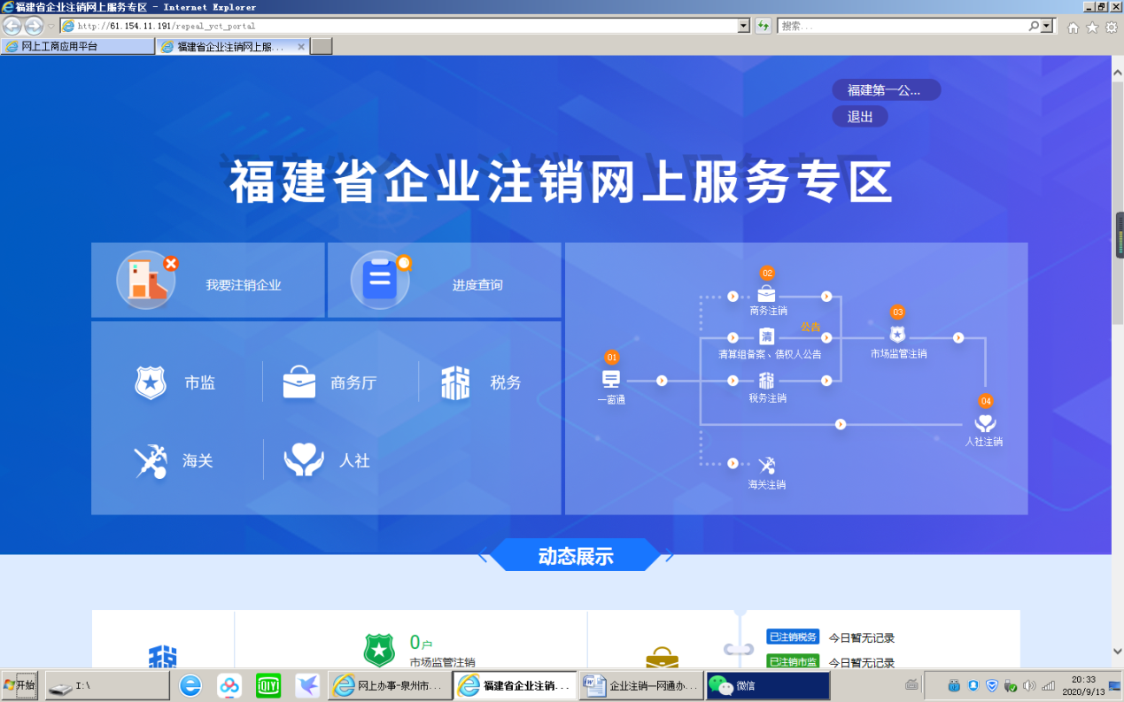Click left chevron beside 动态展示
1124x702 pixels.
pos(483,557)
